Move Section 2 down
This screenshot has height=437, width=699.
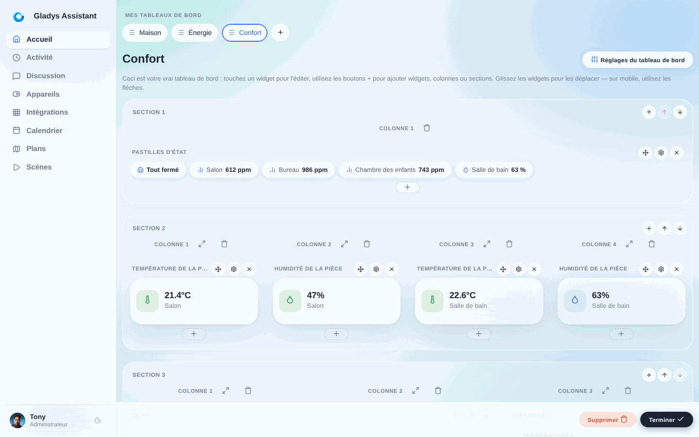pyautogui.click(x=680, y=228)
